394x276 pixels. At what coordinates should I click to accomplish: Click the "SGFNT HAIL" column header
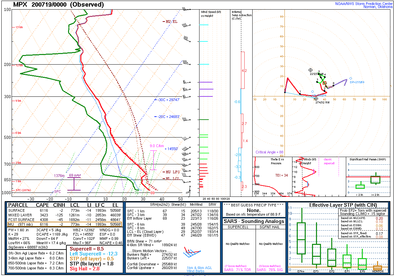pos(271,227)
